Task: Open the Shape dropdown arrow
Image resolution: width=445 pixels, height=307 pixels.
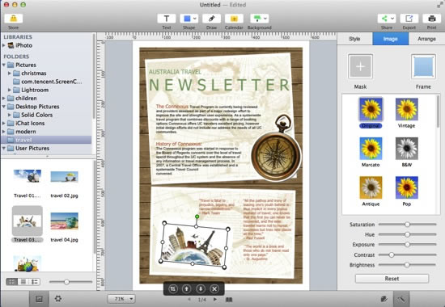Action: pyautogui.click(x=195, y=19)
